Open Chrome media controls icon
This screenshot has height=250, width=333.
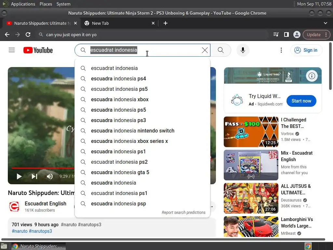tap(276, 35)
